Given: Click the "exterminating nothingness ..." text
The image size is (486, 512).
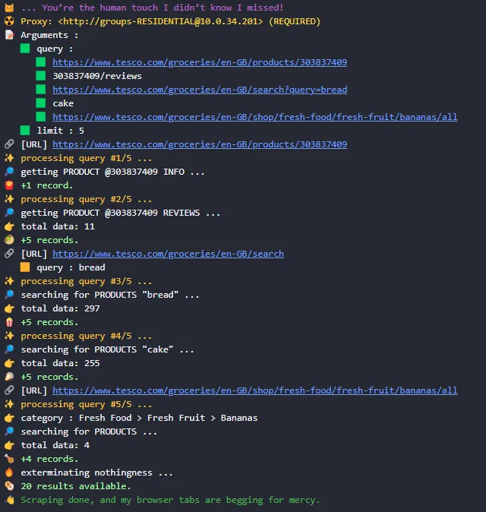Looking at the screenshot, I should click(97, 472).
